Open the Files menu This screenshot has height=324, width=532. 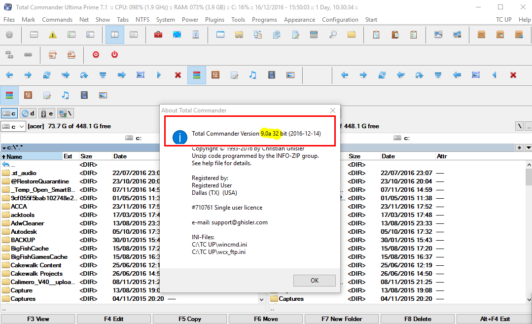pyautogui.click(x=9, y=20)
